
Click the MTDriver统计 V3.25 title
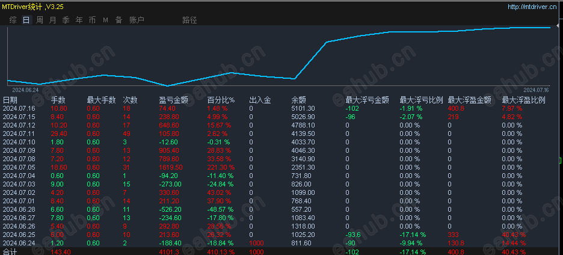32,7
